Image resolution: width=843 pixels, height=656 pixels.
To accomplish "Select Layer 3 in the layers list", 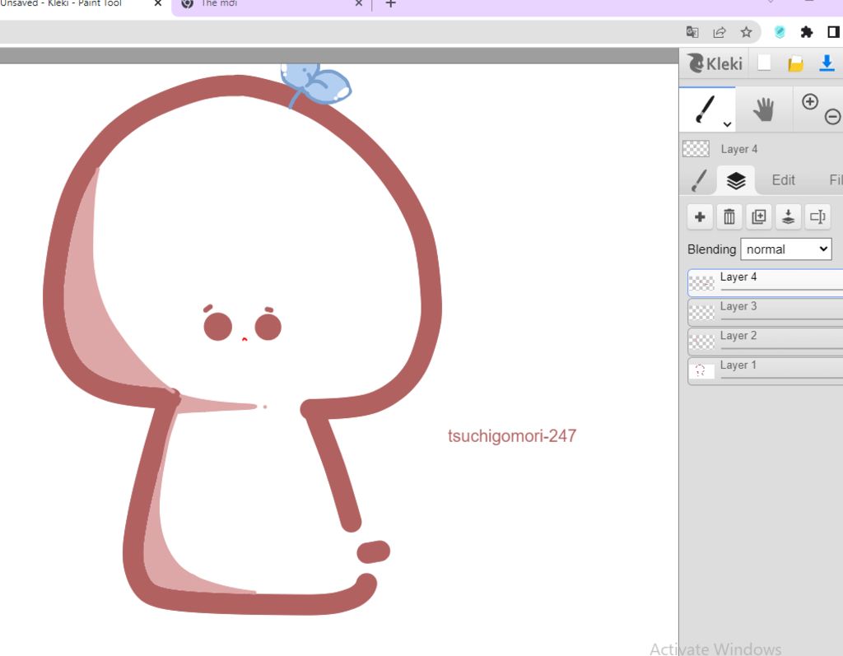I will [766, 307].
